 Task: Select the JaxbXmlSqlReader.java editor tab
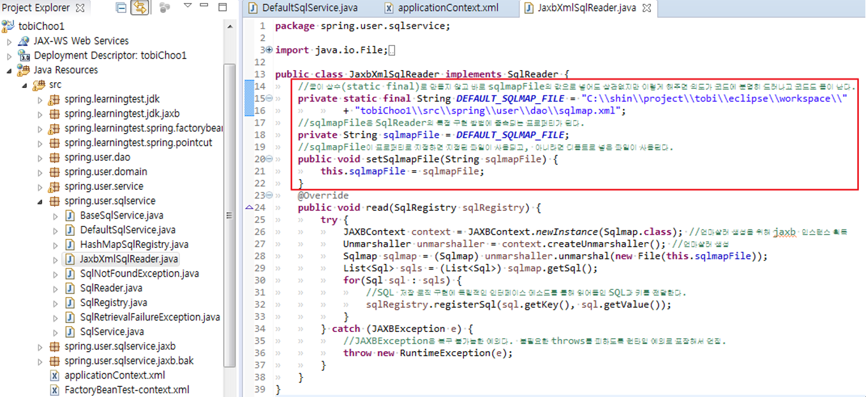point(586,8)
